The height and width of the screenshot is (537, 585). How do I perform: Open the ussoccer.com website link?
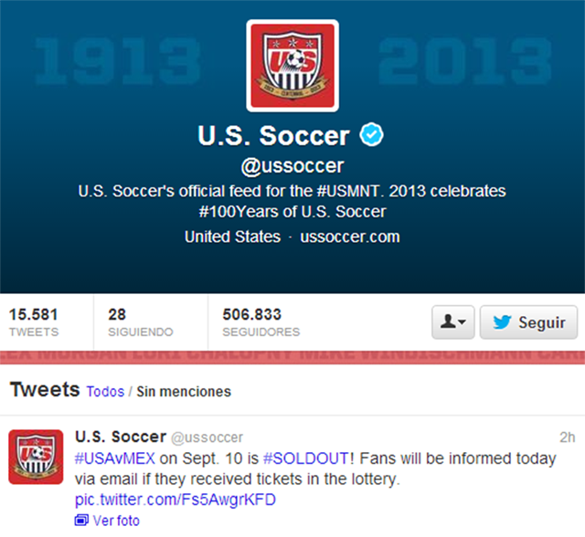point(348,237)
